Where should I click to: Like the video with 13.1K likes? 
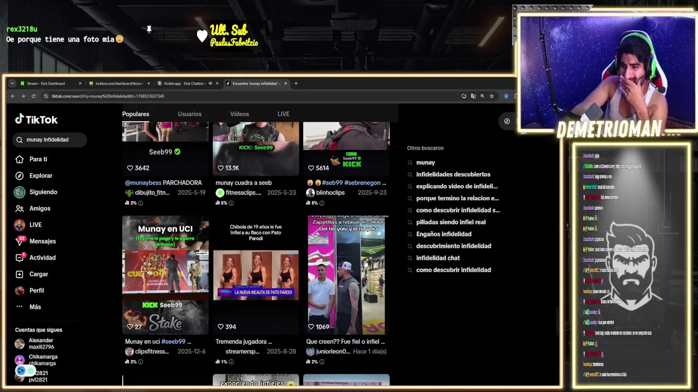220,168
